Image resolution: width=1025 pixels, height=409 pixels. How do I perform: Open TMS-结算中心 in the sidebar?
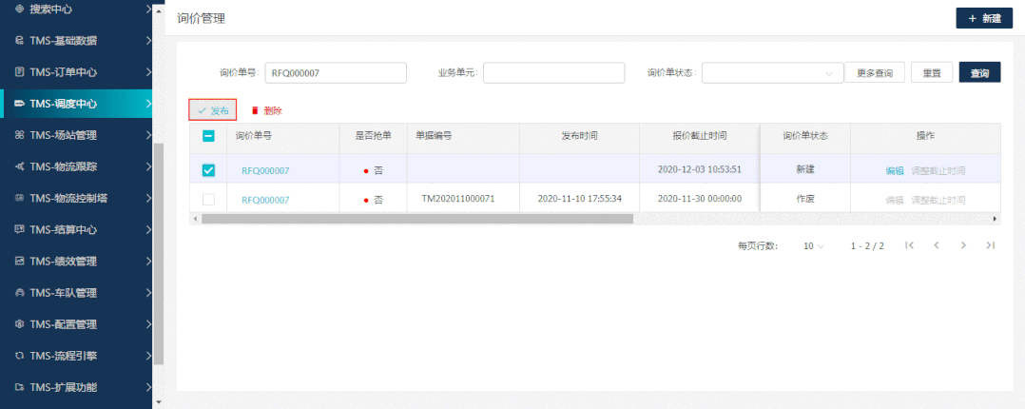coord(76,229)
